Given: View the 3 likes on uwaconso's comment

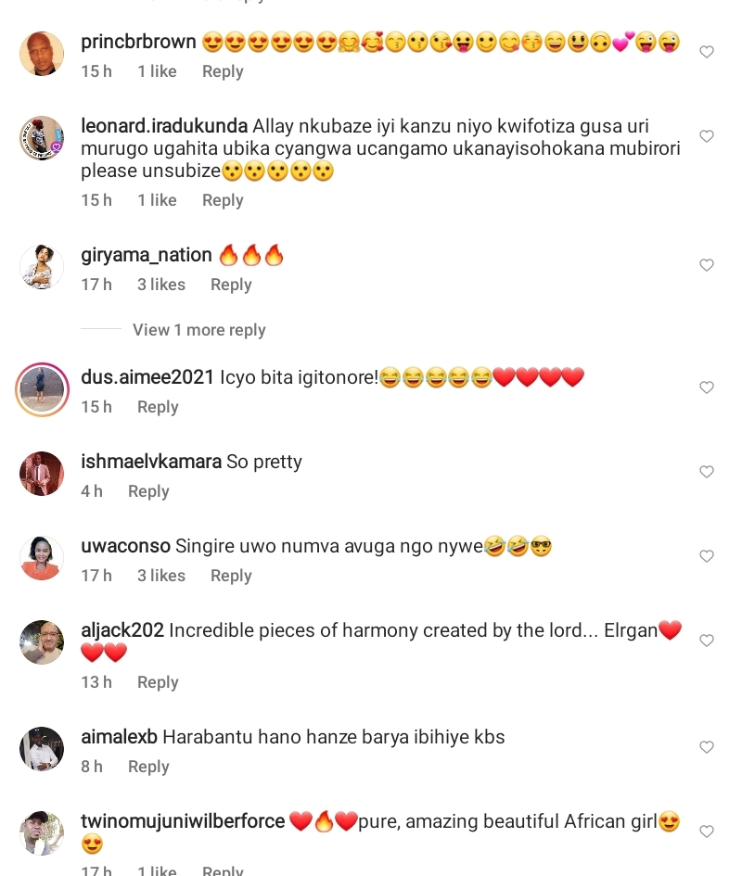Looking at the screenshot, I should (x=161, y=576).
